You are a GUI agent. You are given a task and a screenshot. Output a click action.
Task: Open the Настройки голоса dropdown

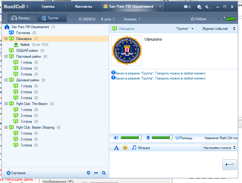tap(219, 148)
